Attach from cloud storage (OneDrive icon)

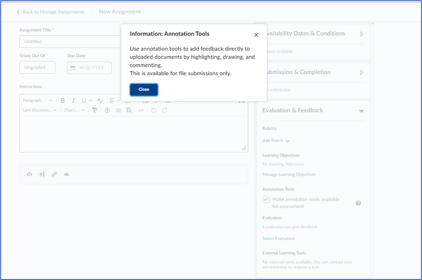(66, 174)
